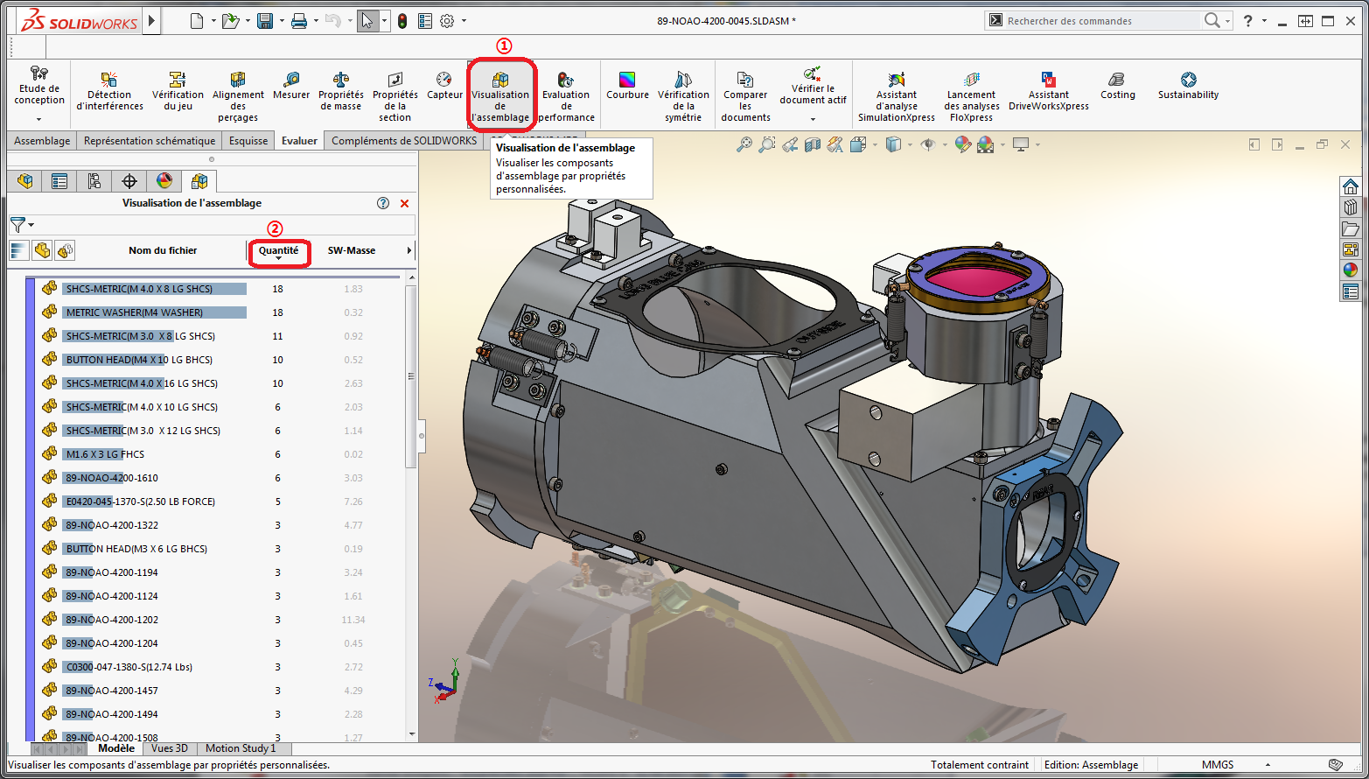
Task: Click Edit appearance color wheel icon
Action: tap(962, 144)
